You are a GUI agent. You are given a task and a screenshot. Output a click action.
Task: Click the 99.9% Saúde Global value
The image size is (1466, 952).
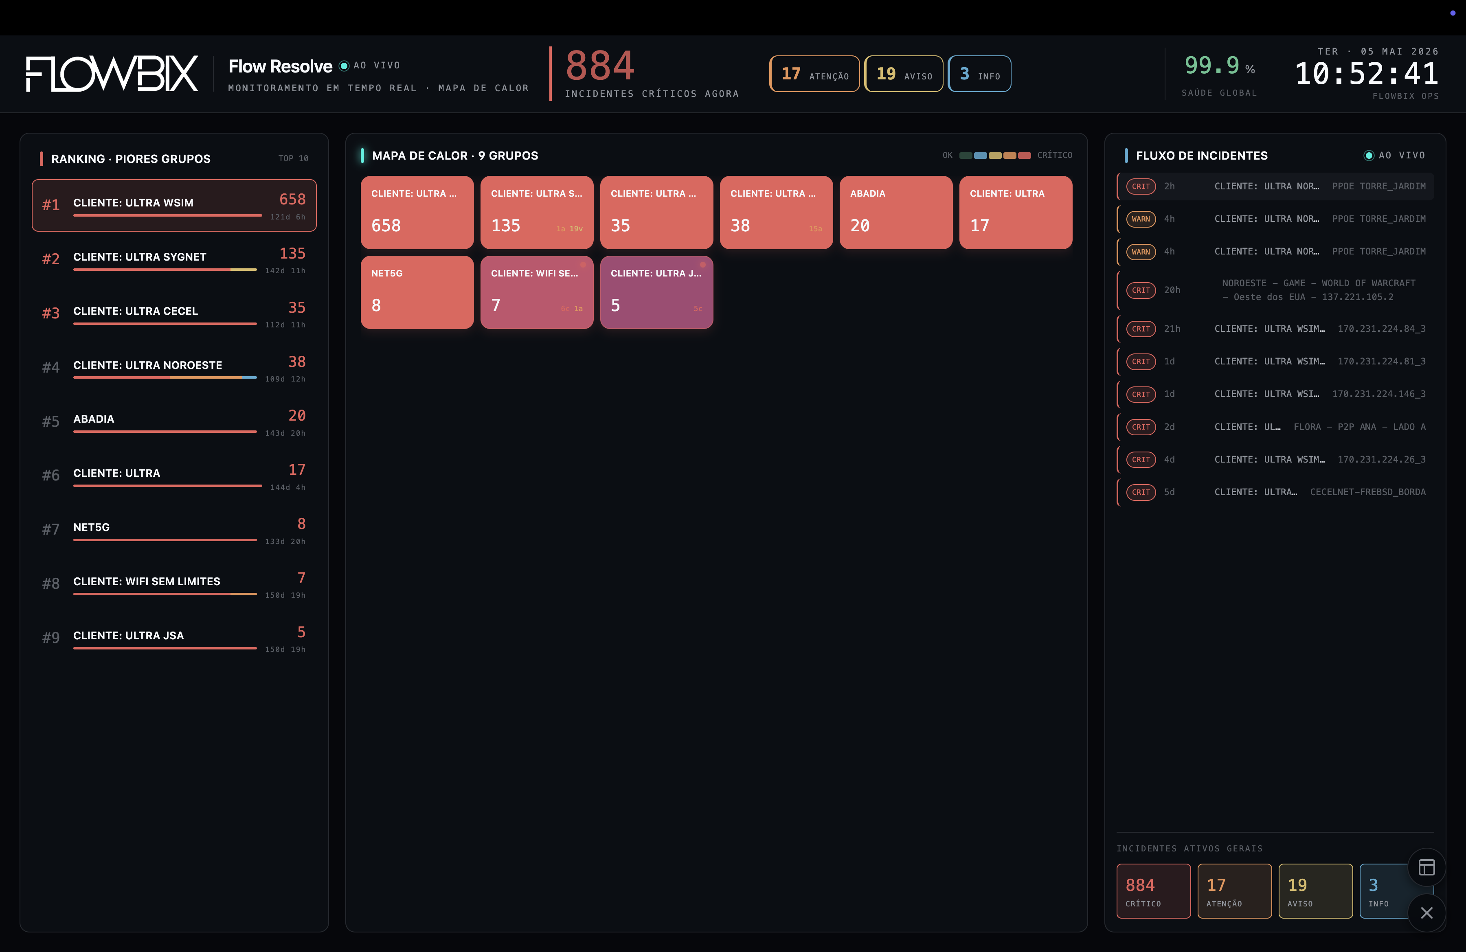(x=1219, y=65)
